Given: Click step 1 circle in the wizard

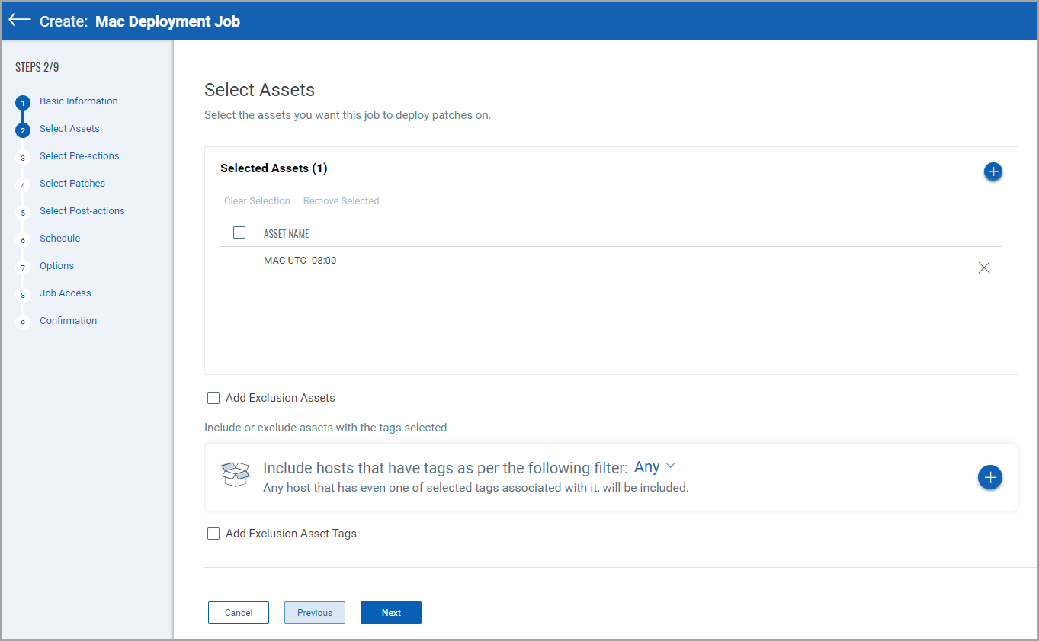Looking at the screenshot, I should pyautogui.click(x=23, y=103).
